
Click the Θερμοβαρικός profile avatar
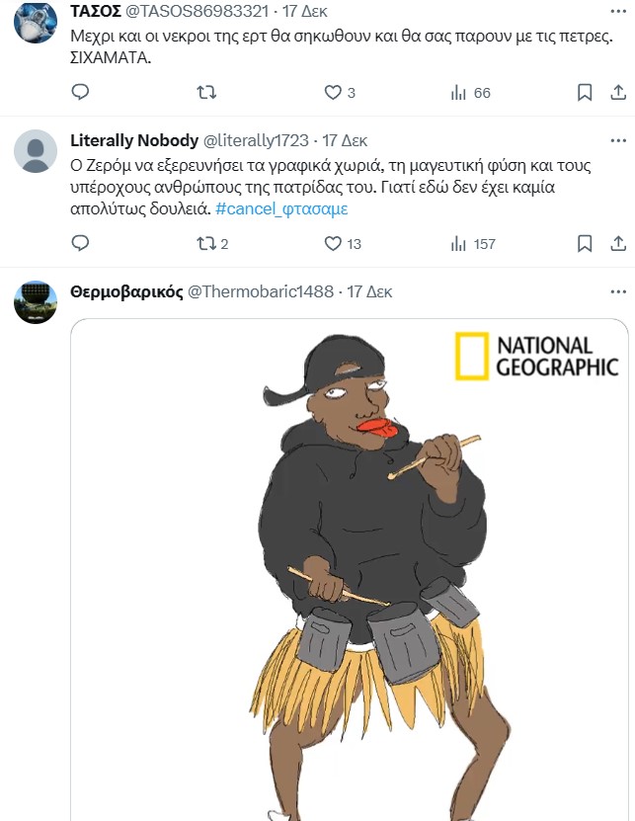tap(36, 301)
